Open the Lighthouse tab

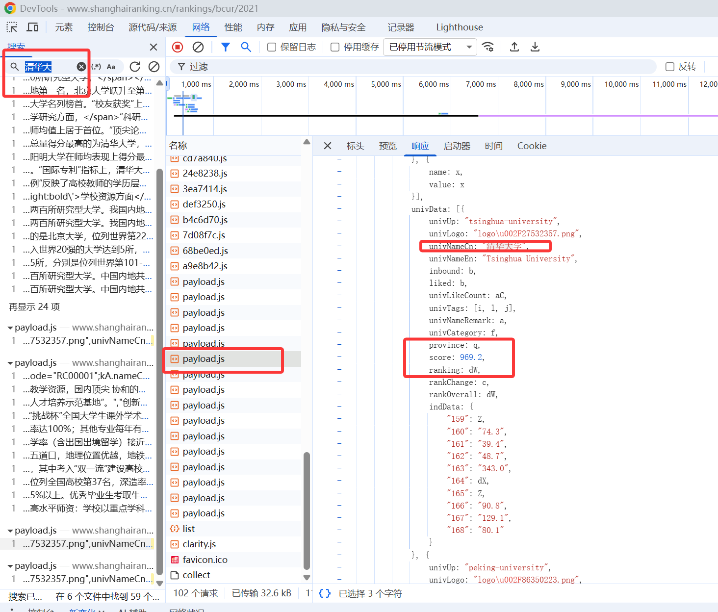point(460,27)
